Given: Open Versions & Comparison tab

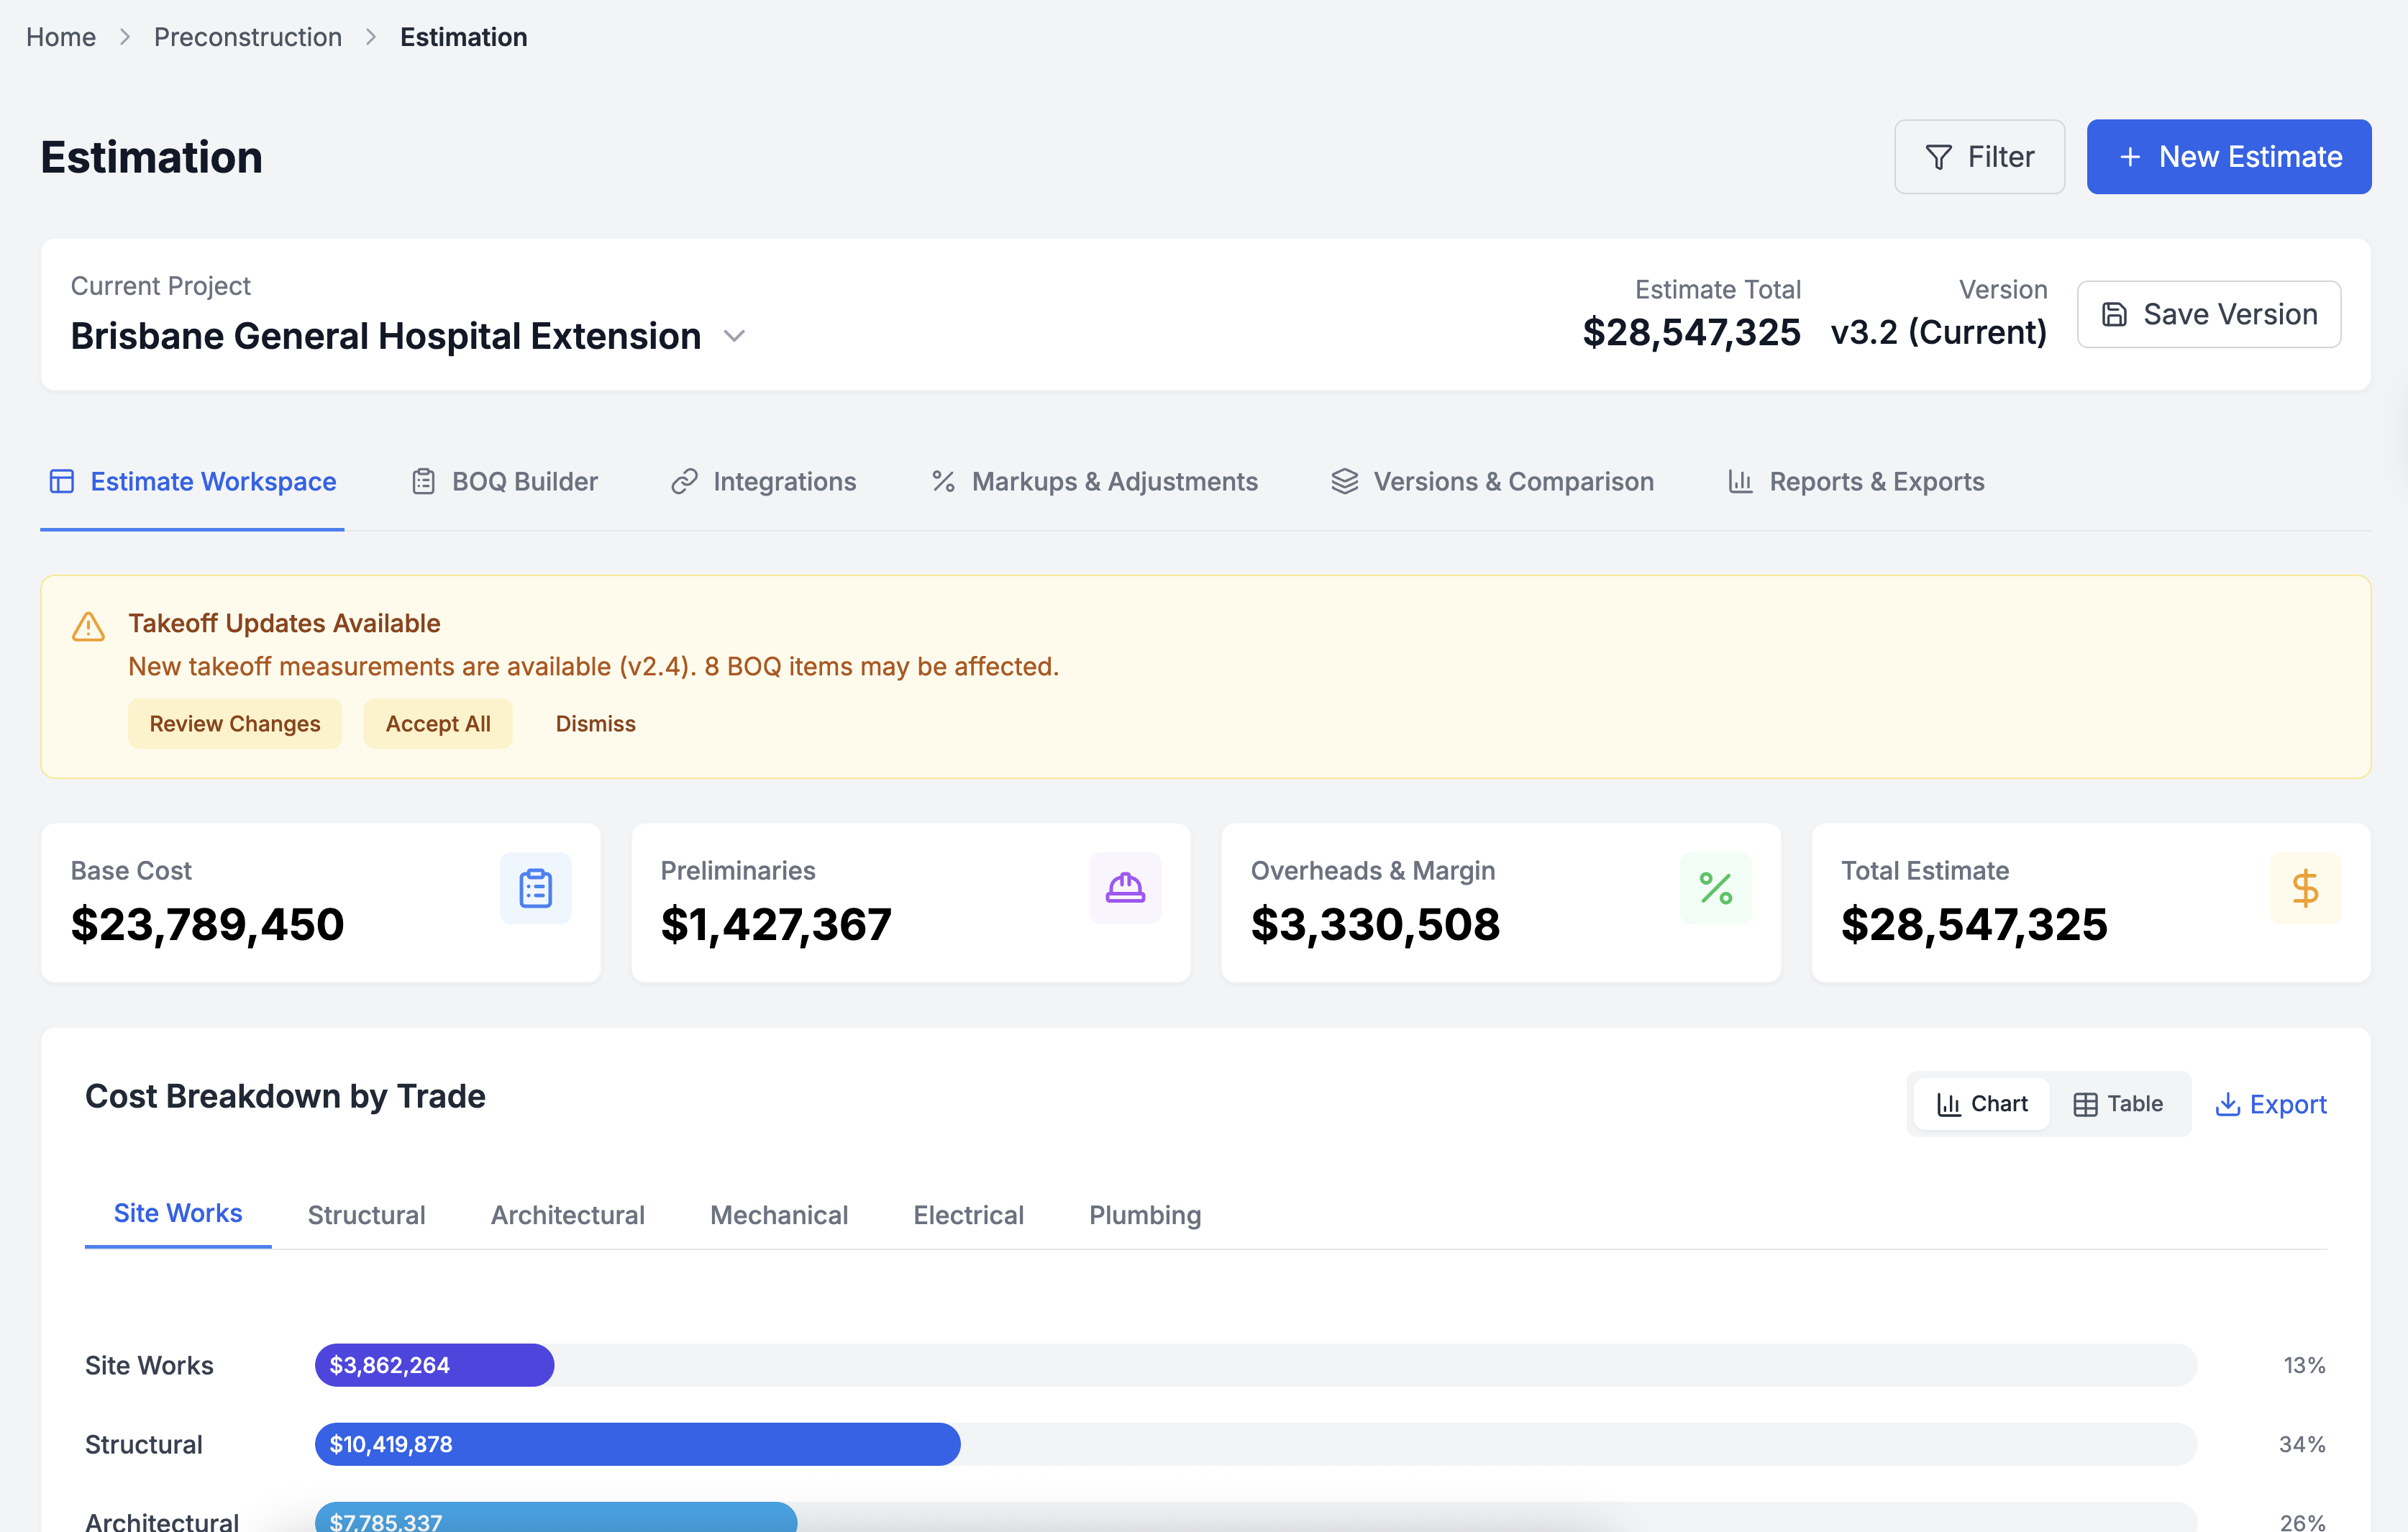Looking at the screenshot, I should point(1492,481).
